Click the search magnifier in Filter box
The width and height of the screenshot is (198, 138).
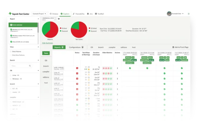click(29, 65)
